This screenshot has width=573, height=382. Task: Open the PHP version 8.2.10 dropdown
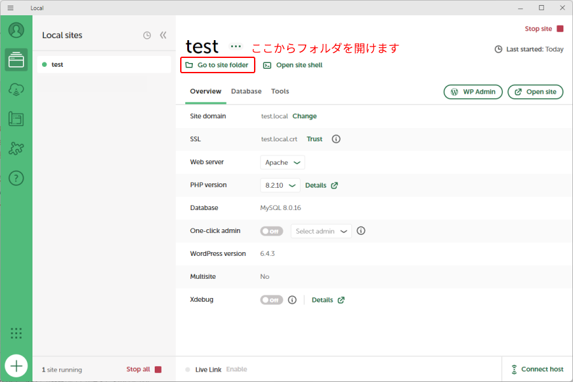(x=280, y=185)
